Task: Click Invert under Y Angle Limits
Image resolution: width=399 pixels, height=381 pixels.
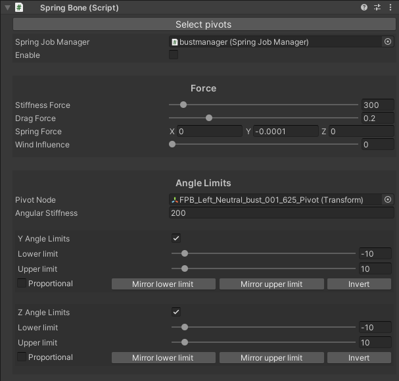Action: [359, 284]
